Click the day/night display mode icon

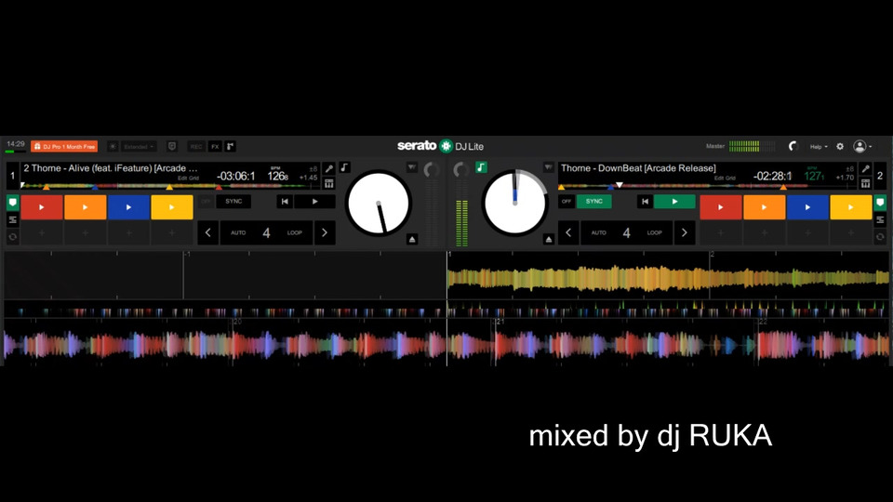pos(113,146)
